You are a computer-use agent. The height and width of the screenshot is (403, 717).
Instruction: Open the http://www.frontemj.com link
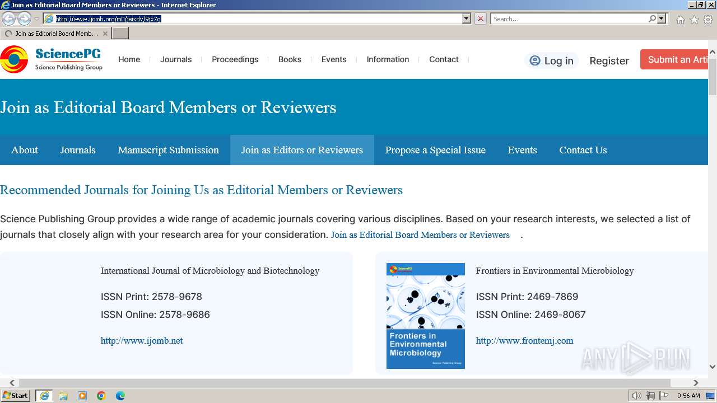click(x=524, y=340)
